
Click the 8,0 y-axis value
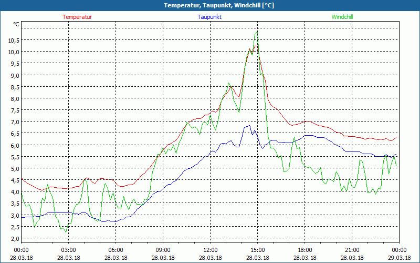click(x=15, y=98)
